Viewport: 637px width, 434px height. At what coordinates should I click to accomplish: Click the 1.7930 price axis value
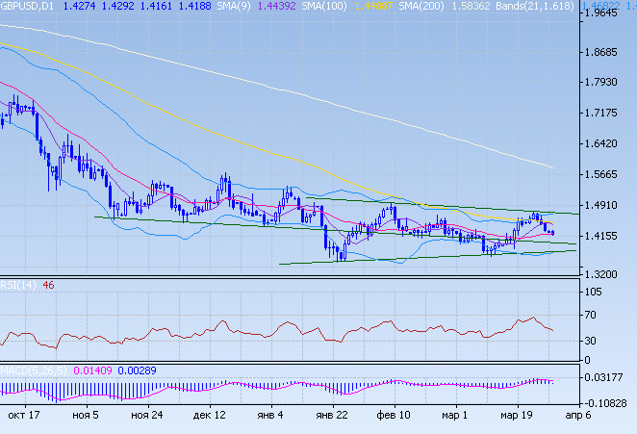click(x=607, y=83)
